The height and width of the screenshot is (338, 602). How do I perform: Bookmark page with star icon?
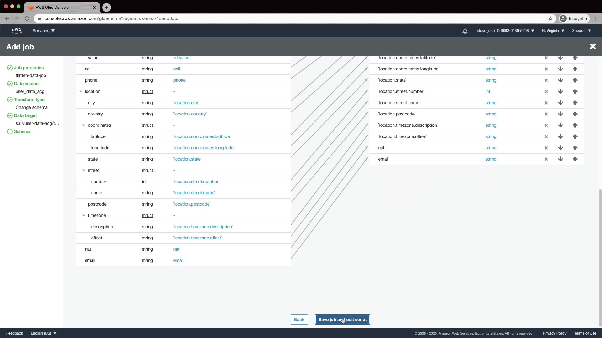550,18
